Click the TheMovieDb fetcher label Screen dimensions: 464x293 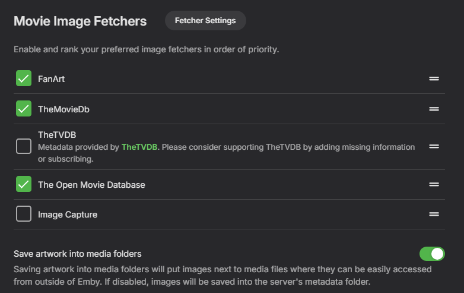pos(63,109)
